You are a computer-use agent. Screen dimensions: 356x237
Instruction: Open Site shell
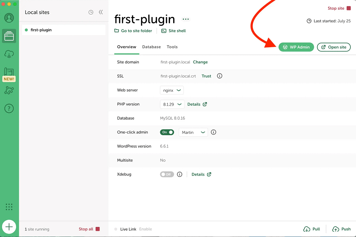(x=173, y=31)
